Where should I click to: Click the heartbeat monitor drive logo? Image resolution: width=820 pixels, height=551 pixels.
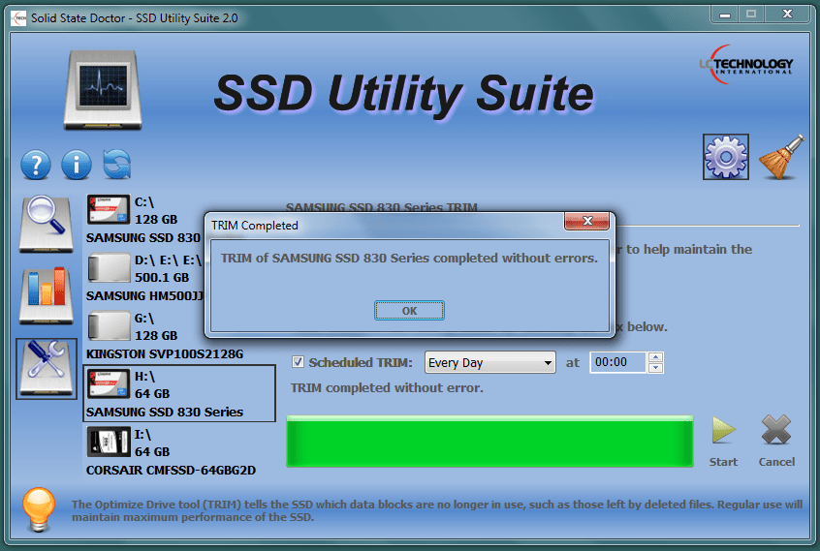point(103,90)
